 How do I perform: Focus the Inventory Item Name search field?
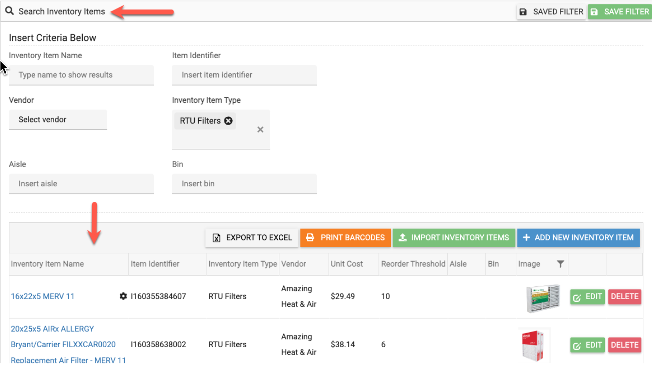coord(81,75)
